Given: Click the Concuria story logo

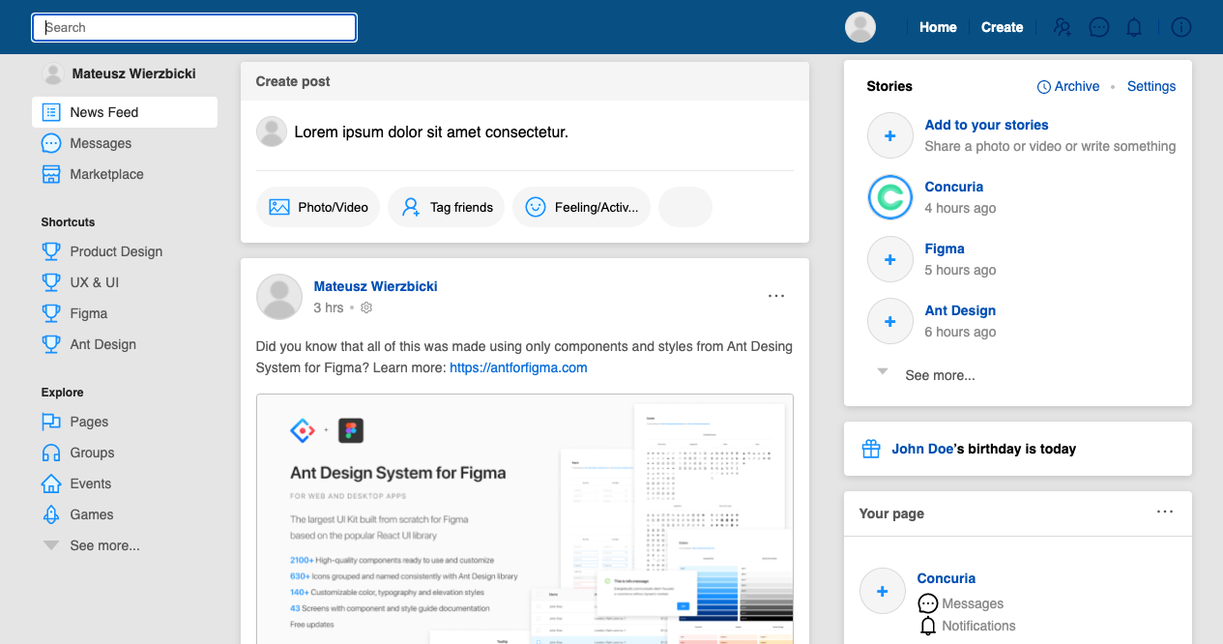Looking at the screenshot, I should [890, 197].
